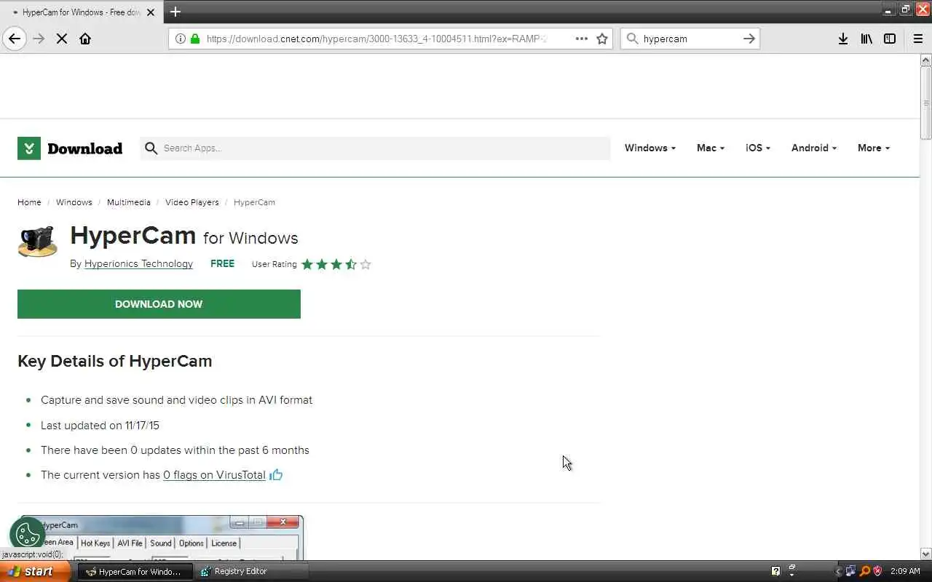Click the hypercam browser search box

tap(689, 39)
